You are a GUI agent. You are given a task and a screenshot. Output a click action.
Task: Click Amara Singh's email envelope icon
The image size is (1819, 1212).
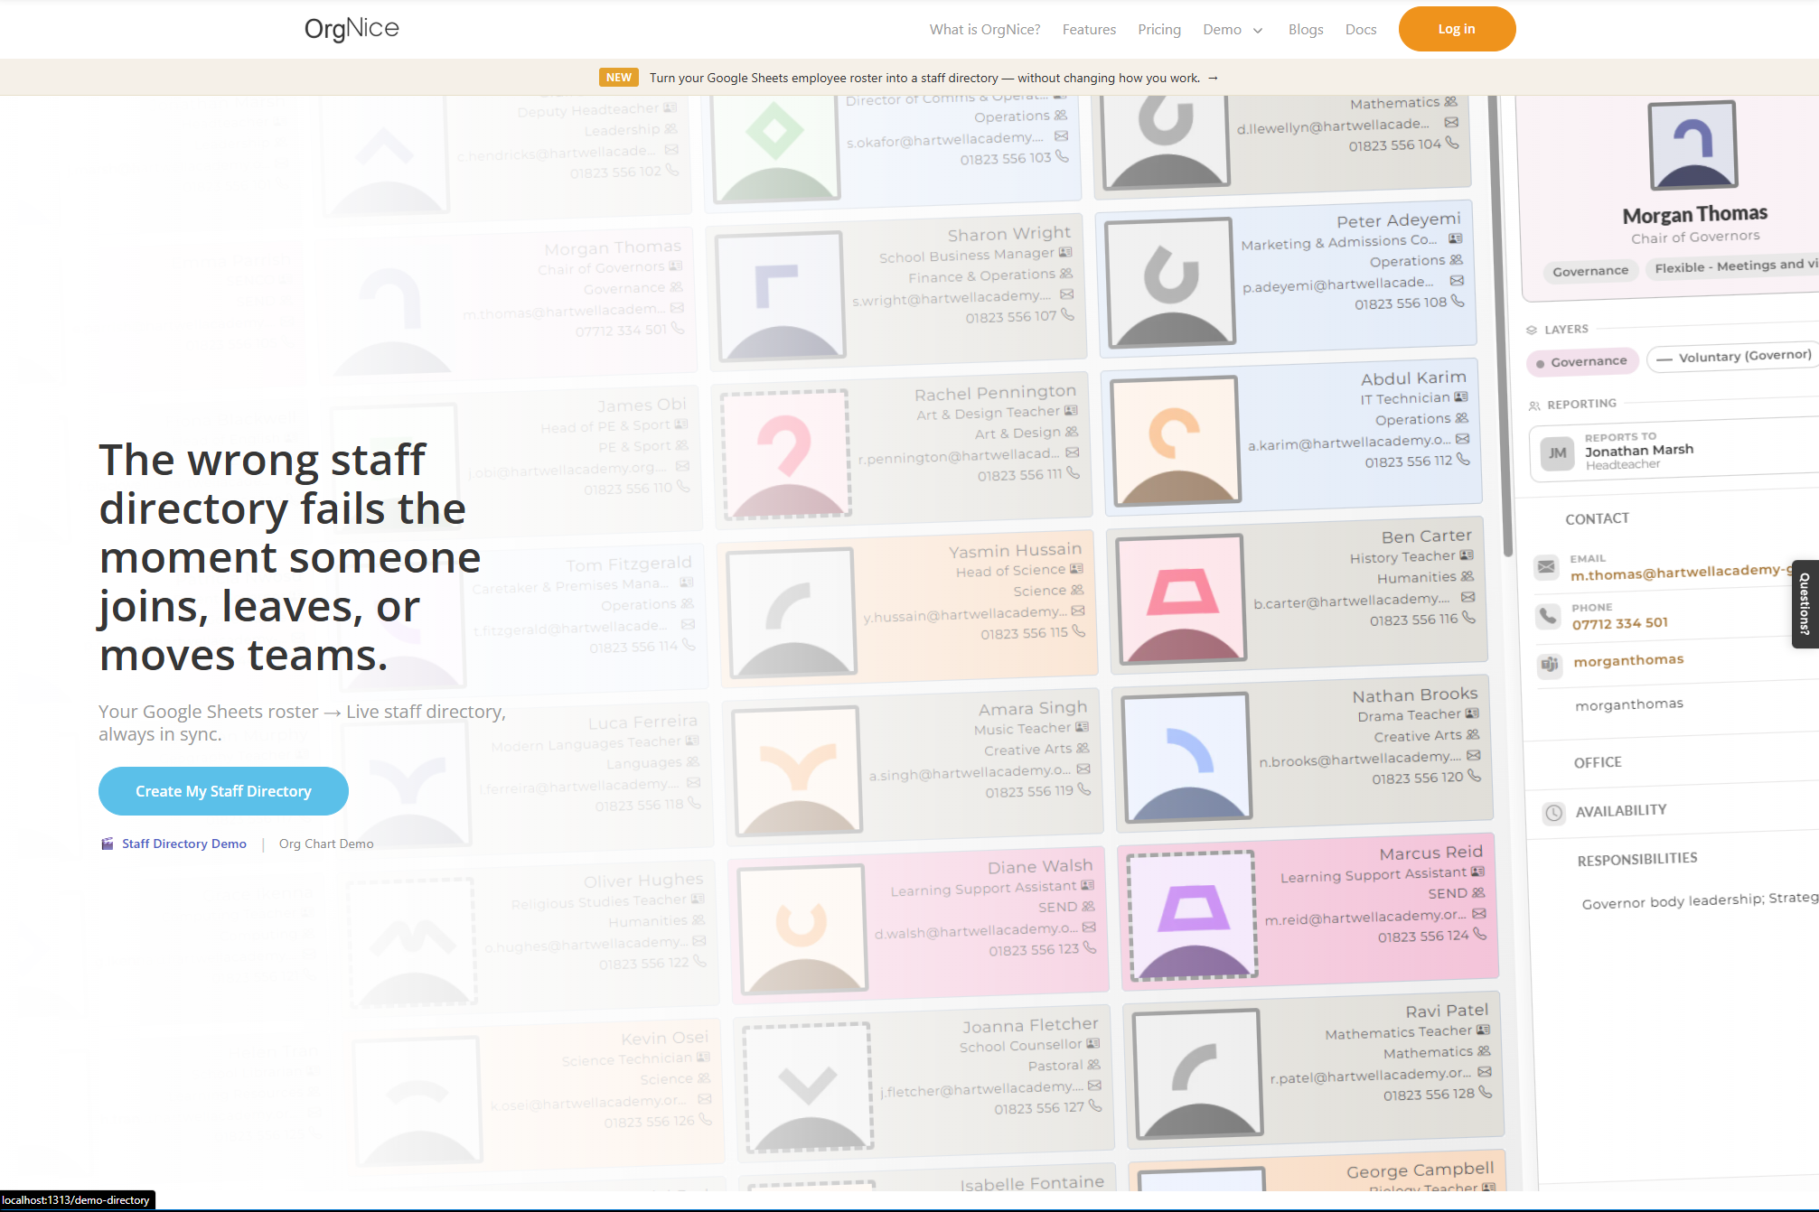[x=1083, y=769]
